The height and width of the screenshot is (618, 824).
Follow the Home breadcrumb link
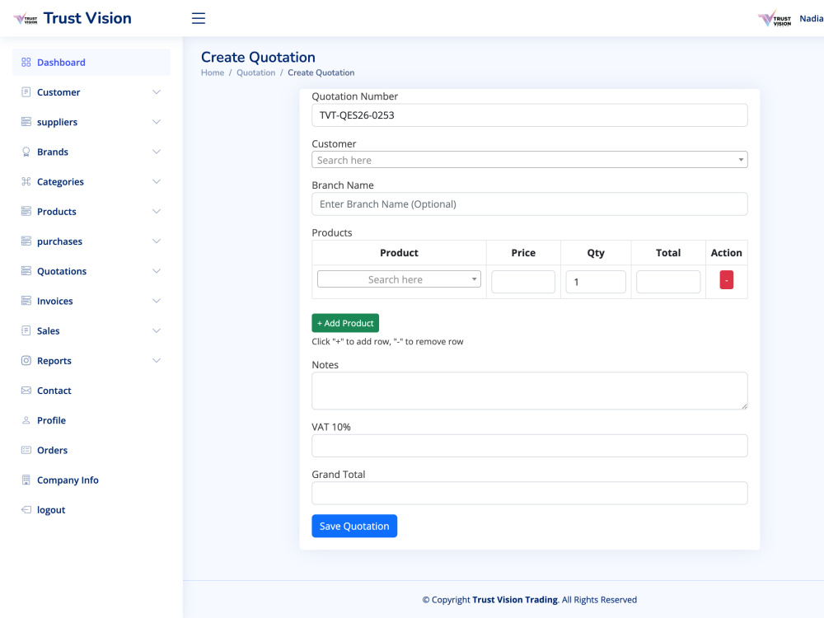click(213, 73)
